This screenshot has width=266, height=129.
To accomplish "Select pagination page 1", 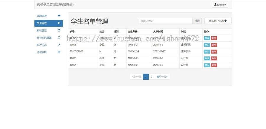I will click(x=146, y=77).
